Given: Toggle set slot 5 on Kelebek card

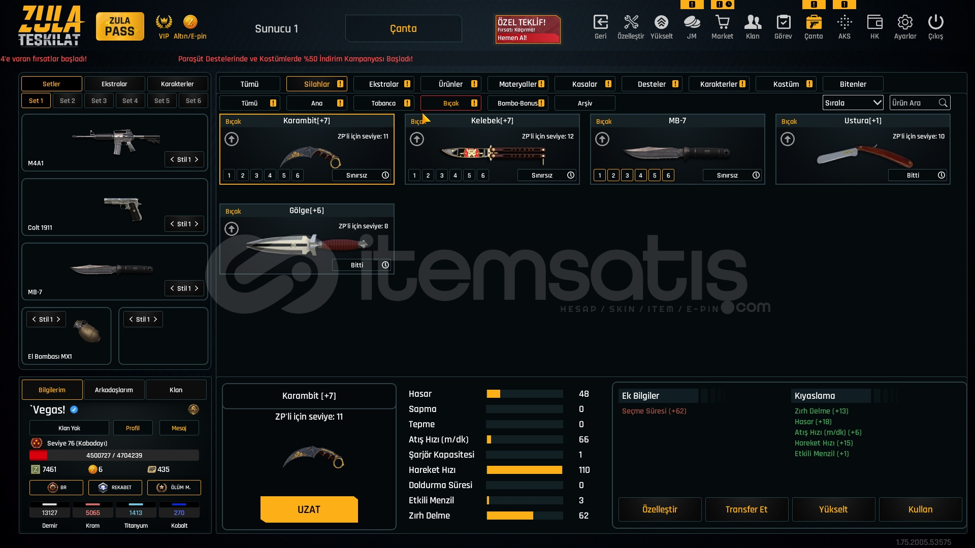Looking at the screenshot, I should [469, 176].
